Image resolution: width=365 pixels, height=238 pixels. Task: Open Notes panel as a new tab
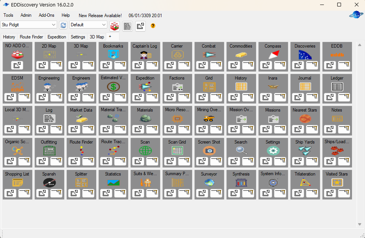point(344,129)
